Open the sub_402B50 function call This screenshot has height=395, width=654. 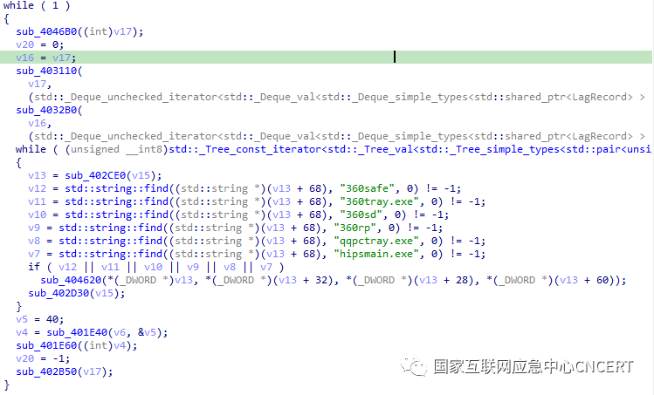46,371
